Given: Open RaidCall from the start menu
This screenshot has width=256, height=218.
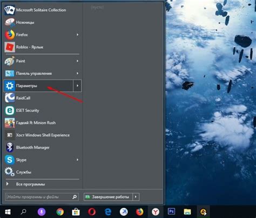Looking at the screenshot, I should pos(42,98).
